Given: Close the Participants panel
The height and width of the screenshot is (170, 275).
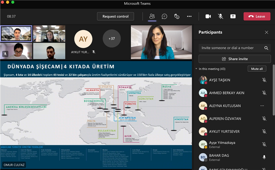Looking at the screenshot, I should tap(267, 32).
